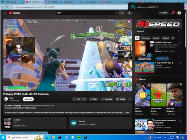
Task: Expand BROWSE ALL GAMING
Action: 88,124
